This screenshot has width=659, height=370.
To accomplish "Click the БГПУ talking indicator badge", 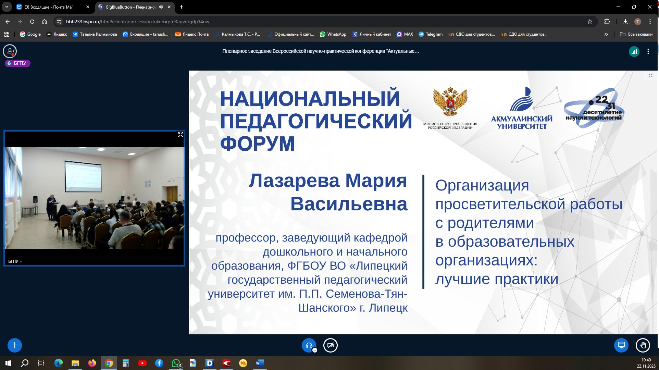I will pyautogui.click(x=17, y=63).
